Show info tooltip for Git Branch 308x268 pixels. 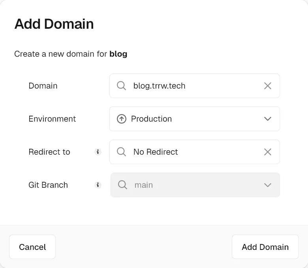coord(98,185)
